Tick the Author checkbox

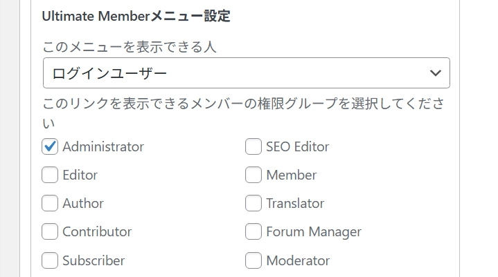[x=50, y=203]
